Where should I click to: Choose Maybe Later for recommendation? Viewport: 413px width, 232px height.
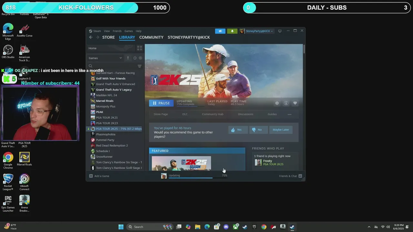point(281,130)
